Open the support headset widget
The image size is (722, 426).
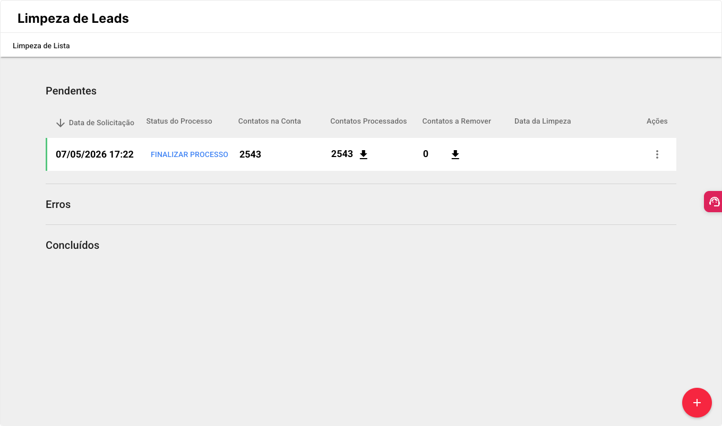(x=713, y=202)
